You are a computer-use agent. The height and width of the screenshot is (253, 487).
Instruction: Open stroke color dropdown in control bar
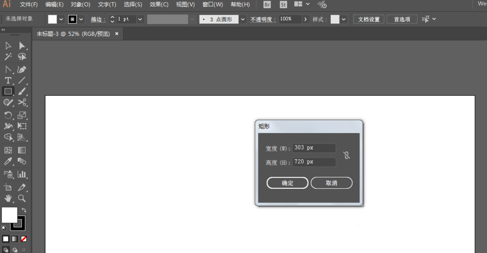[81, 19]
